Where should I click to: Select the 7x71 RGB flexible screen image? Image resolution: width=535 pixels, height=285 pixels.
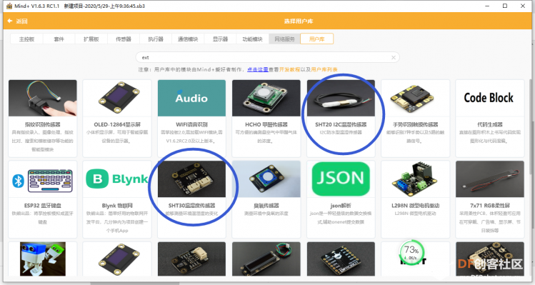(x=489, y=179)
